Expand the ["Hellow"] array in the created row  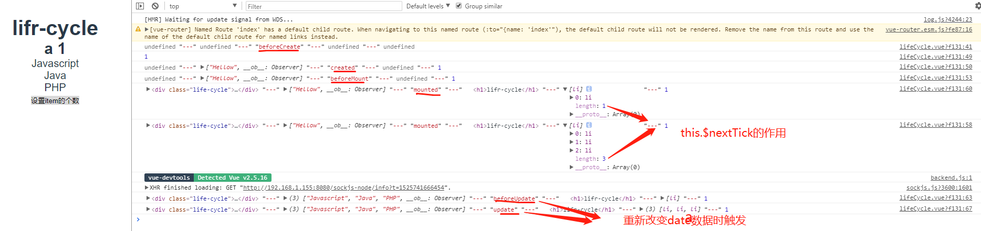(x=202, y=67)
